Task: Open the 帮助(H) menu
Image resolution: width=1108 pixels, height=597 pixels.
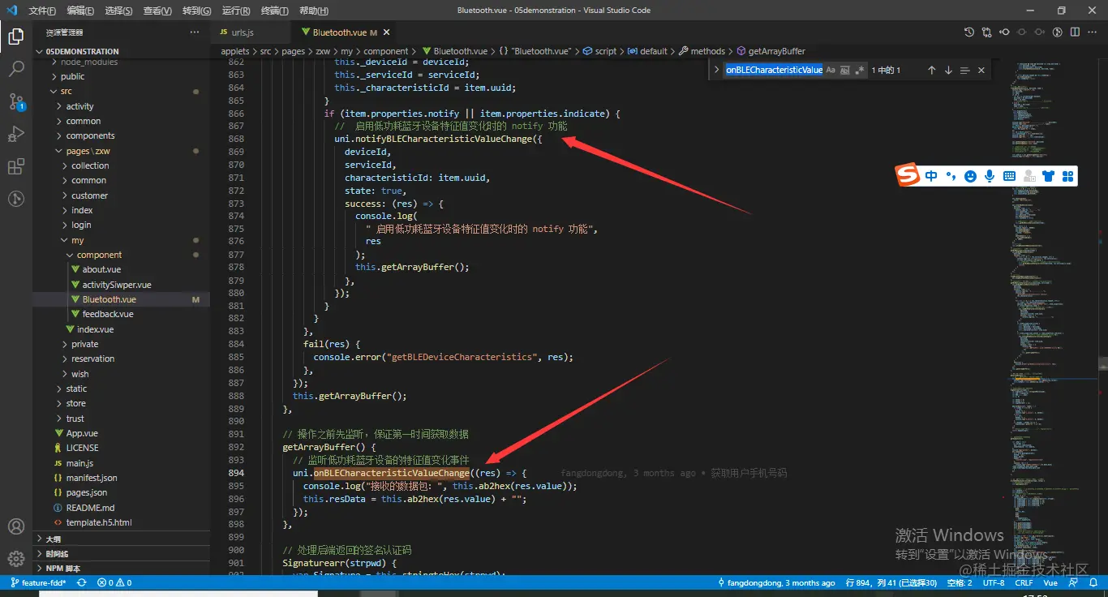Action: [313, 11]
